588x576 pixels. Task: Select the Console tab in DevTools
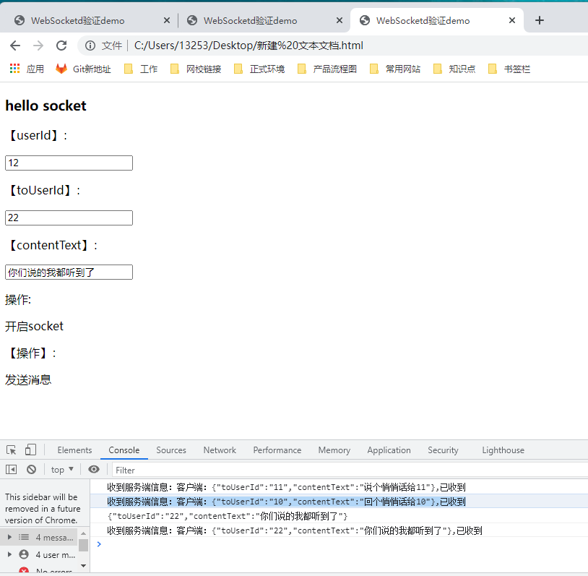[124, 450]
